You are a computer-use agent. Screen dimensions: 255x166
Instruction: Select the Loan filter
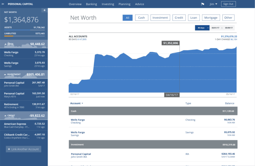pyautogui.click(x=194, y=18)
